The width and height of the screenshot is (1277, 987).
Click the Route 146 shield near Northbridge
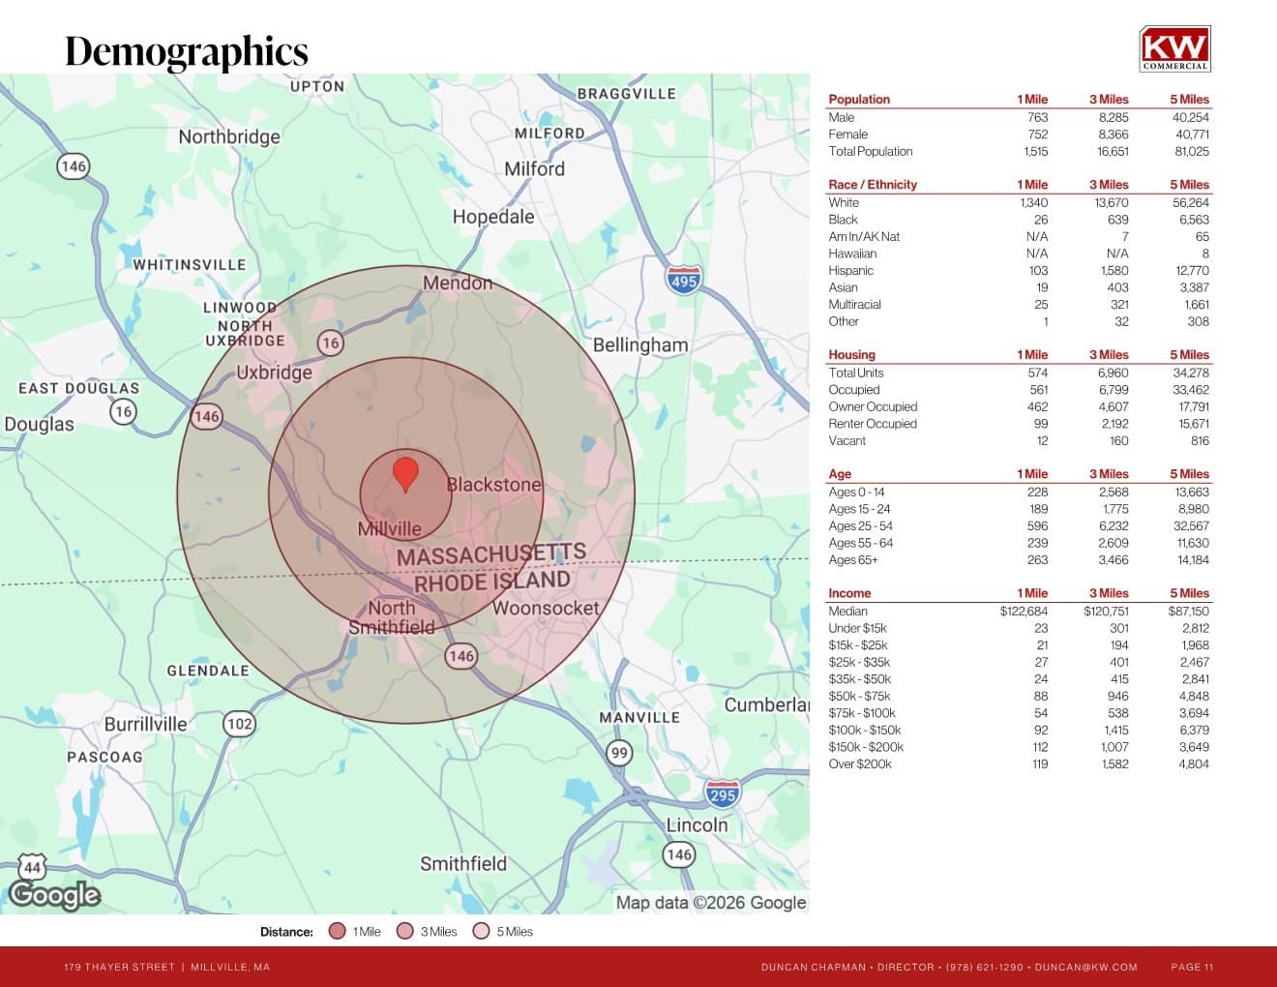[74, 166]
